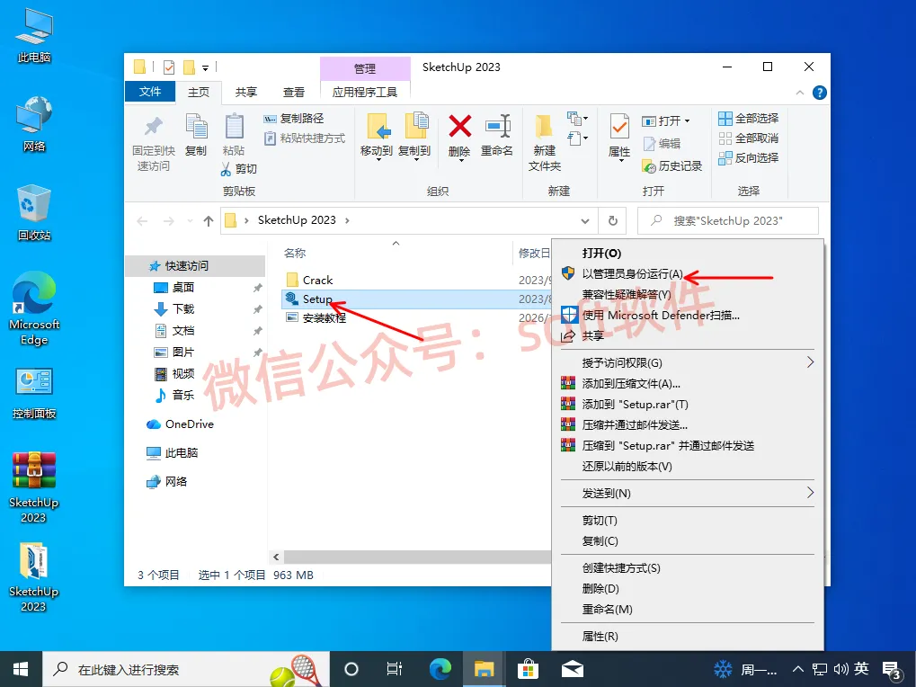The height and width of the screenshot is (687, 916).
Task: Open the ribbon Open dropdown arrow
Action: click(687, 120)
